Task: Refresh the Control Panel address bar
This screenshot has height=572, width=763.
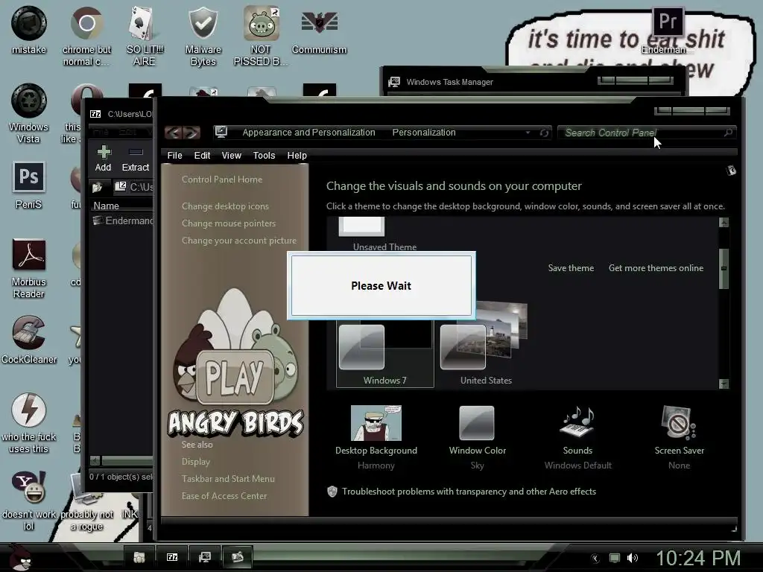Action: (x=544, y=133)
